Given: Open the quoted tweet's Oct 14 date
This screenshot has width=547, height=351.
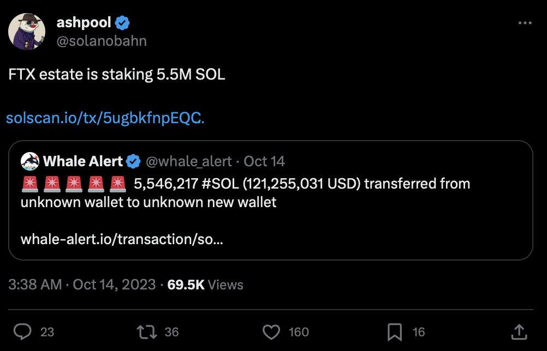Looking at the screenshot, I should tap(264, 161).
